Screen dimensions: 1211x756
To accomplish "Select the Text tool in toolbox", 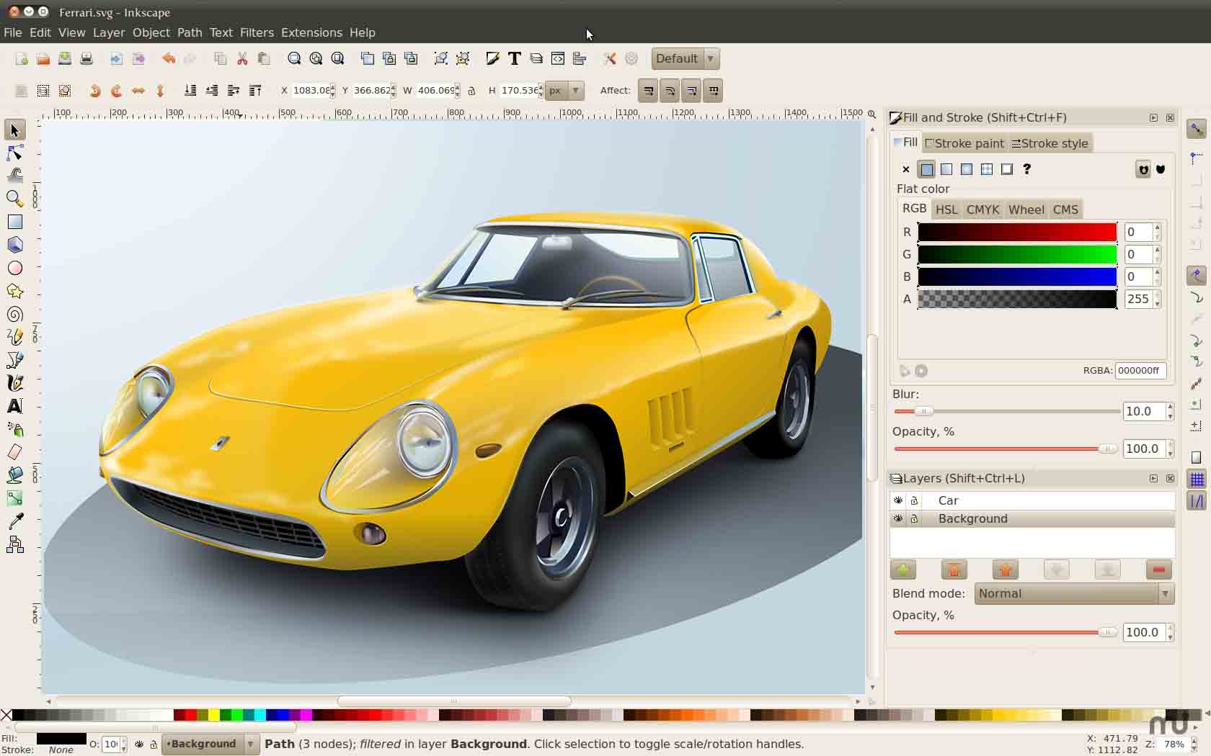I will 14,406.
